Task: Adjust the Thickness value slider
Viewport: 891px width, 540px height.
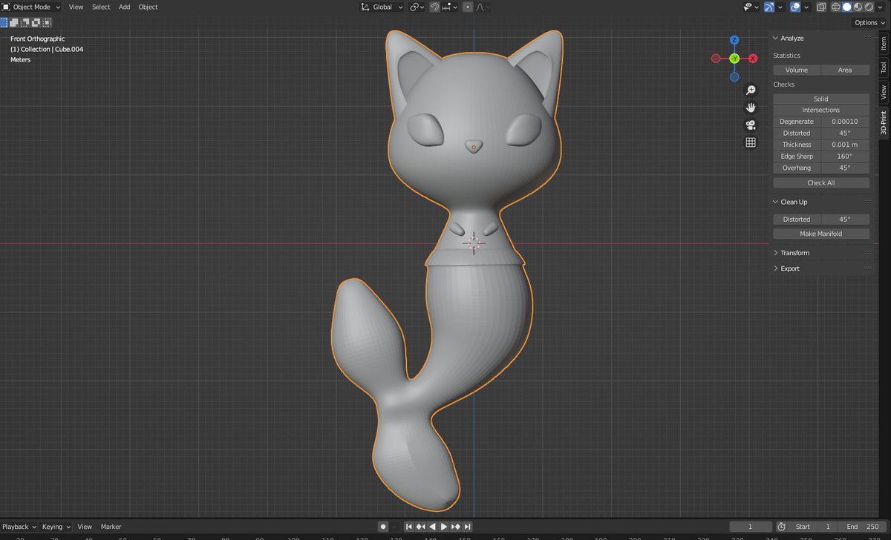Action: tap(846, 145)
